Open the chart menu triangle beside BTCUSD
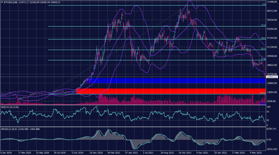This screenshot has width=279, height=155. [2, 2]
